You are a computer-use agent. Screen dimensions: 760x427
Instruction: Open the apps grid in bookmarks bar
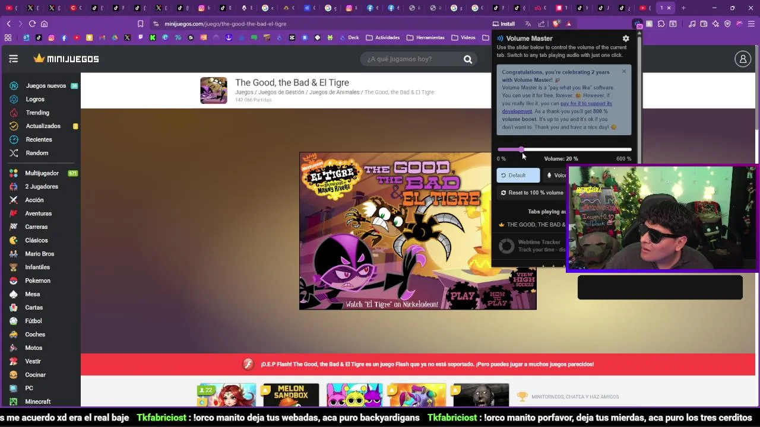coord(8,37)
